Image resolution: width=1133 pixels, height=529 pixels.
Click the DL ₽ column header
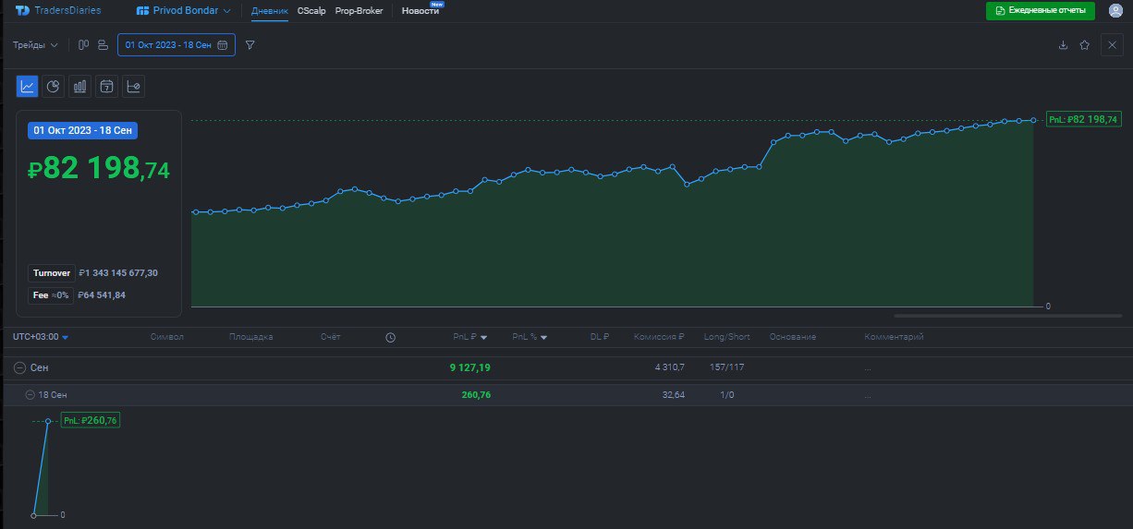tap(600, 337)
